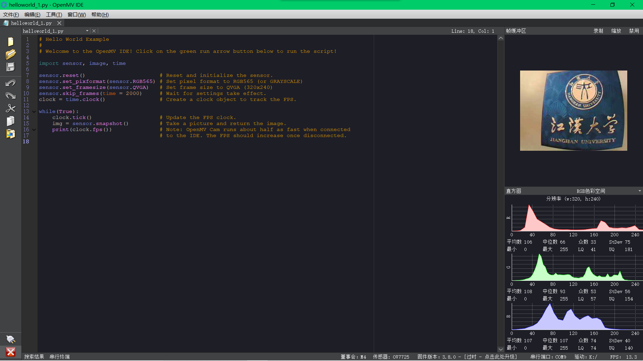The height and width of the screenshot is (361, 643).
Task: Click the New File icon
Action: [x=10, y=42]
